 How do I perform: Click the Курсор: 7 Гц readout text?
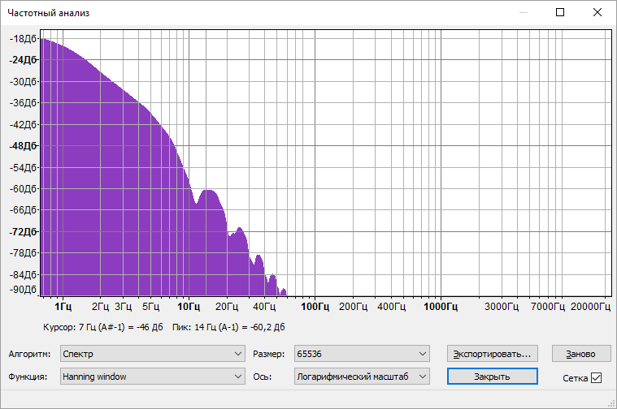point(102,327)
